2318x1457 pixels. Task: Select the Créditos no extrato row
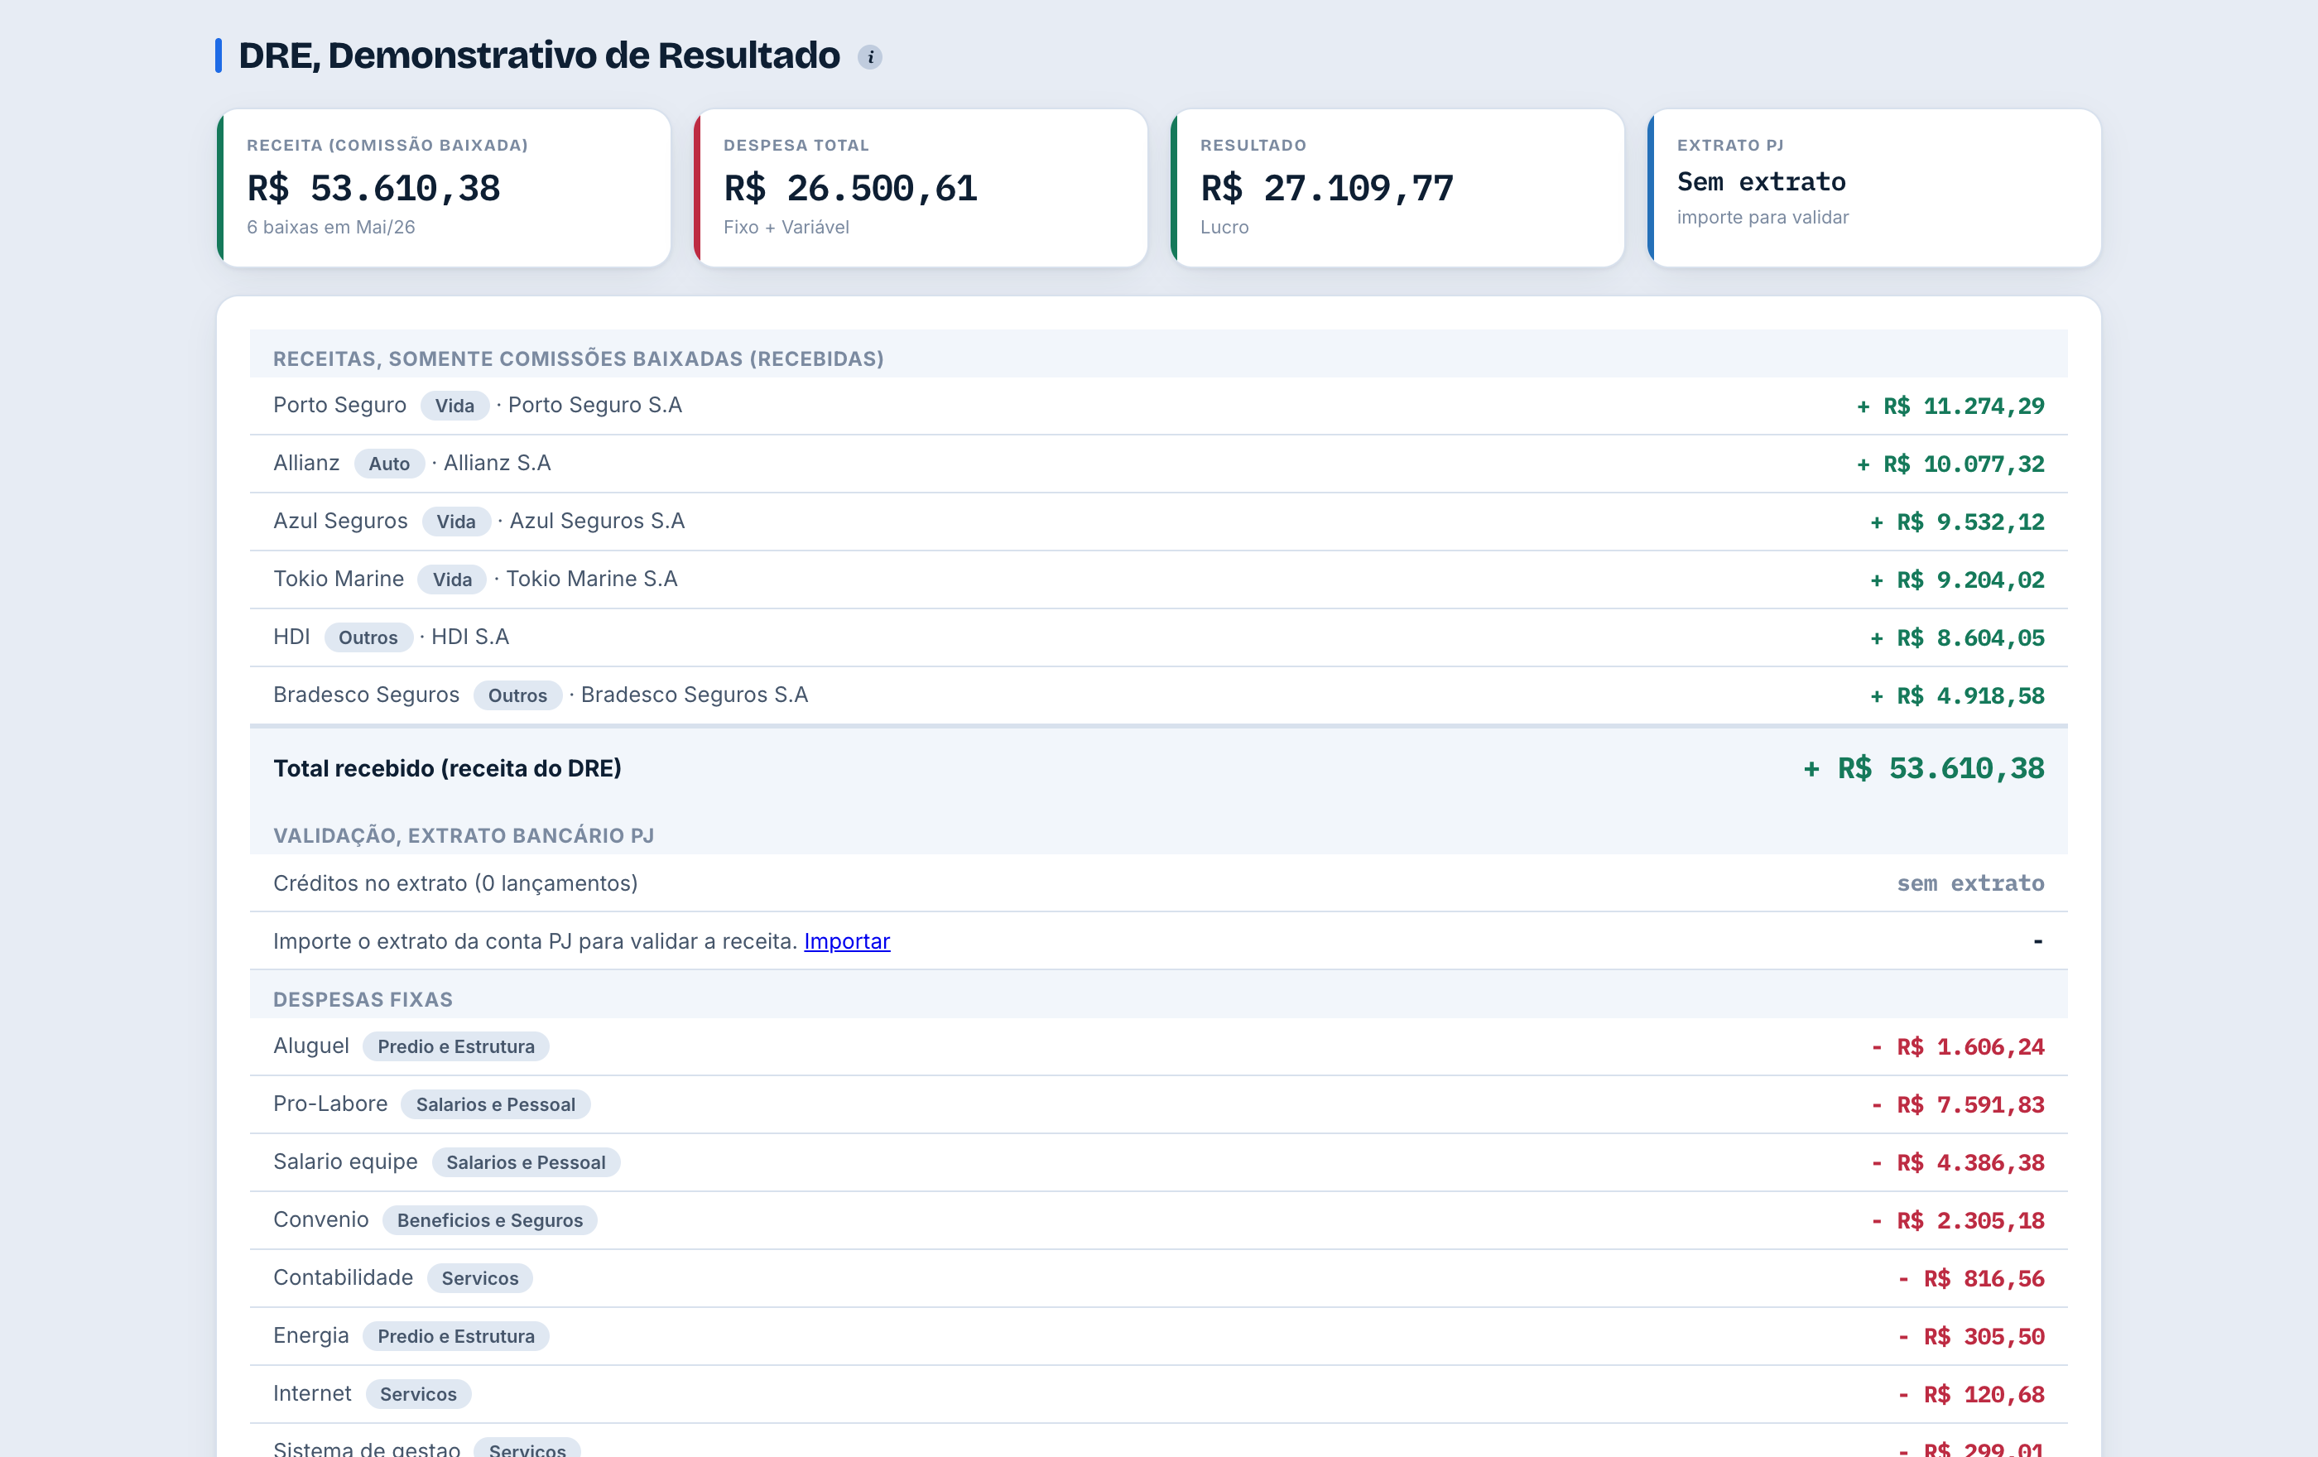(1158, 882)
